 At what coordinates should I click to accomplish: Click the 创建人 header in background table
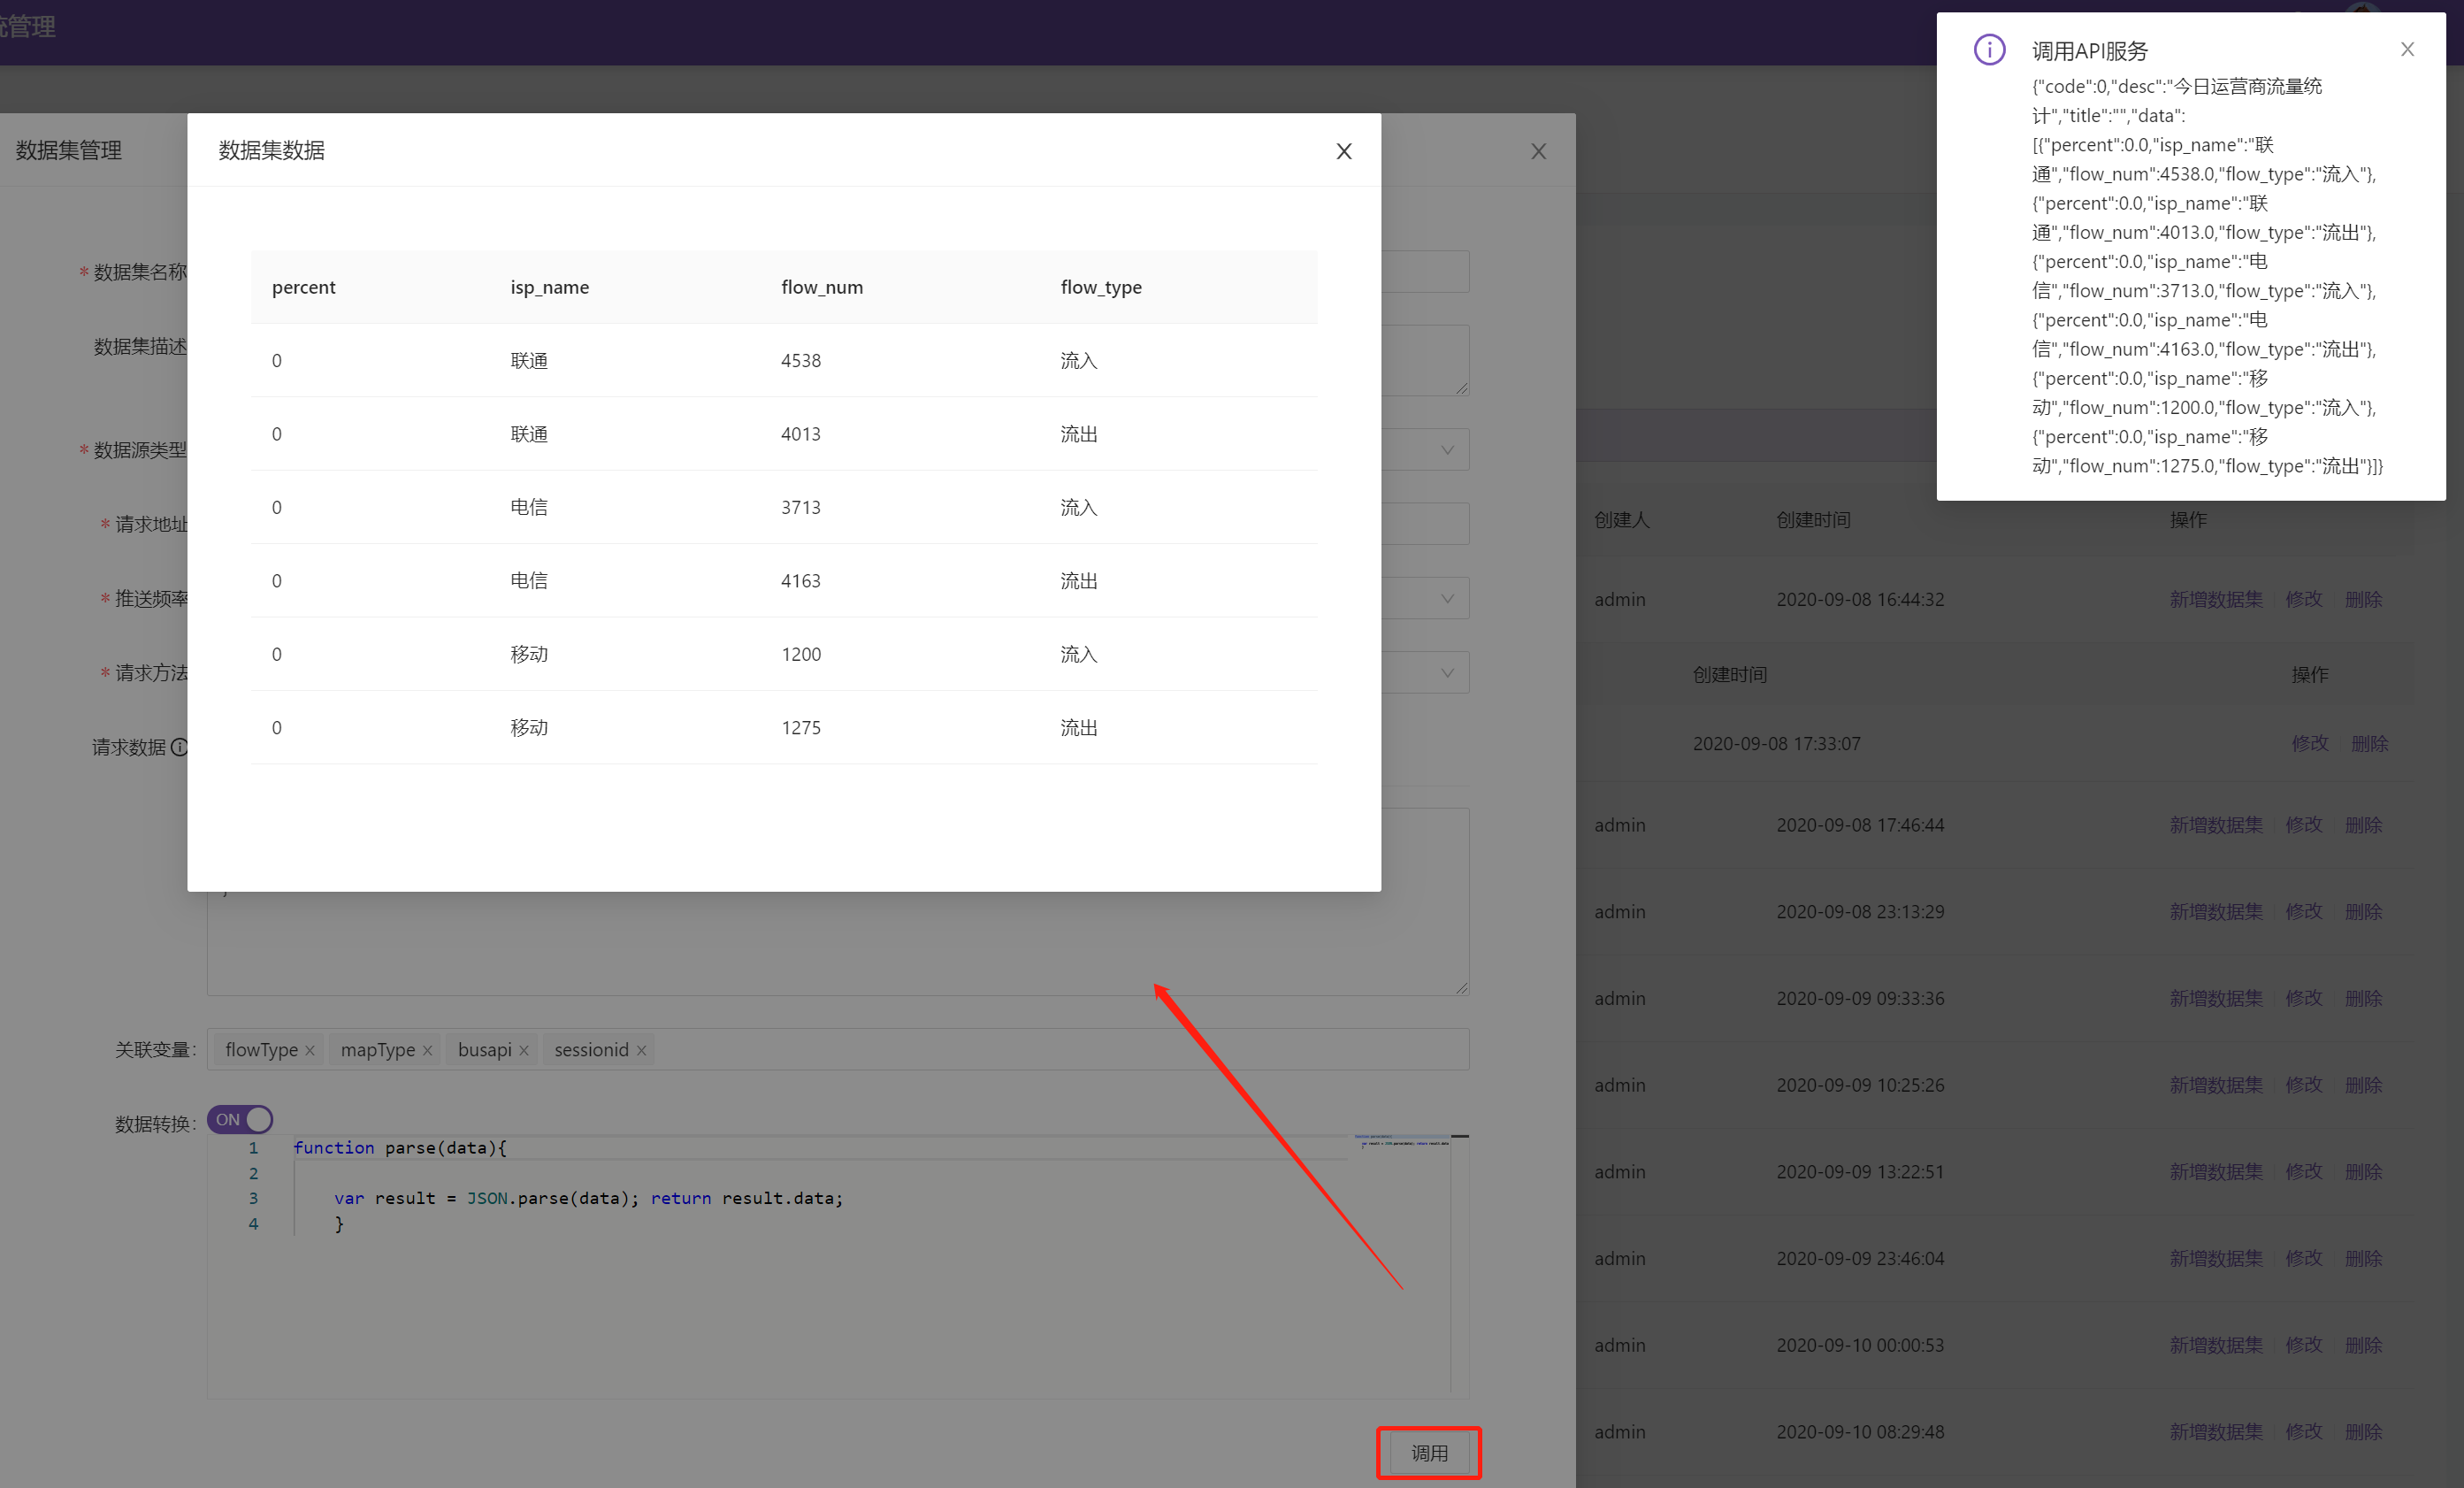(1622, 520)
